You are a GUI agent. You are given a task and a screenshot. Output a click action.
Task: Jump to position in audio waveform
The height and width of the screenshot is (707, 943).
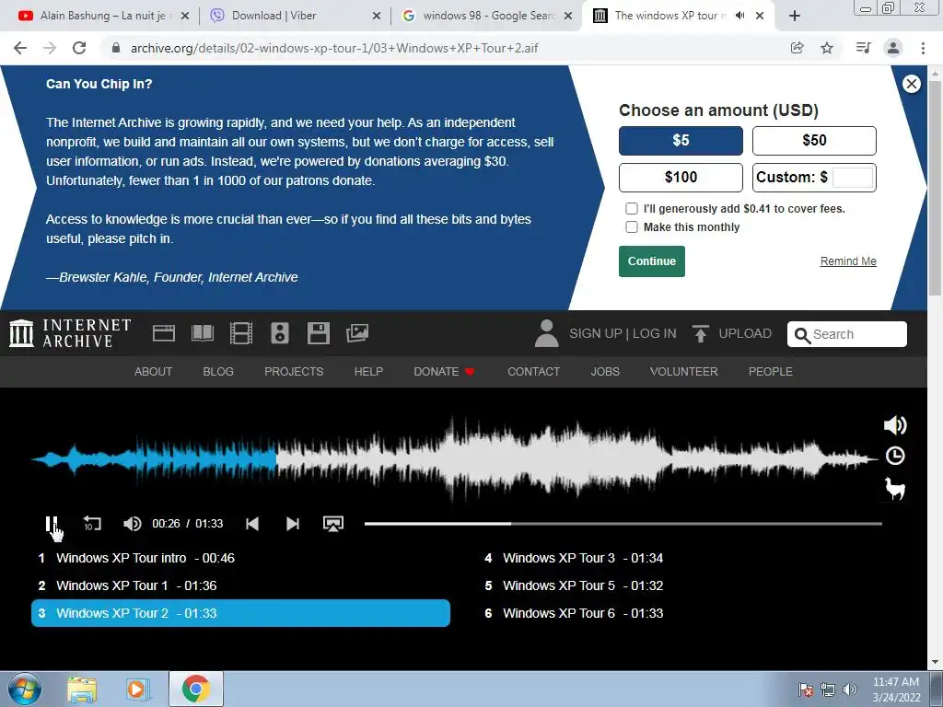click(x=455, y=459)
